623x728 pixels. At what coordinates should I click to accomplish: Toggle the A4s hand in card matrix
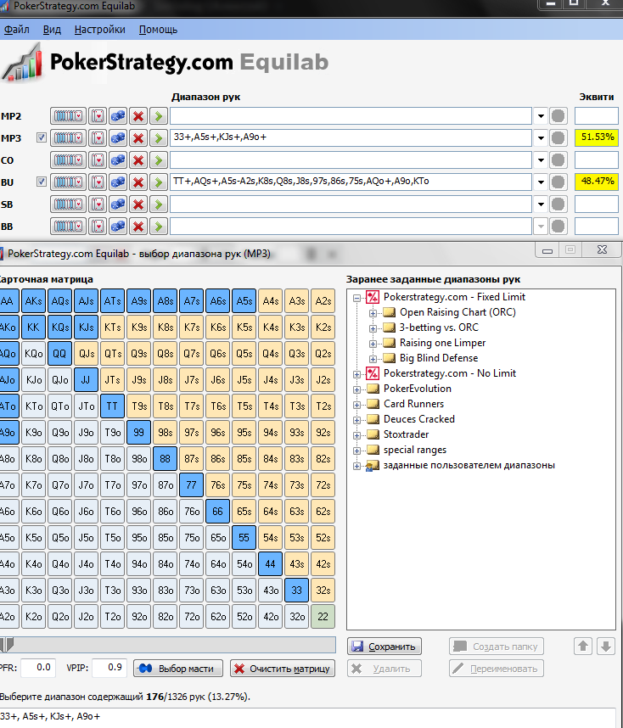click(x=271, y=301)
